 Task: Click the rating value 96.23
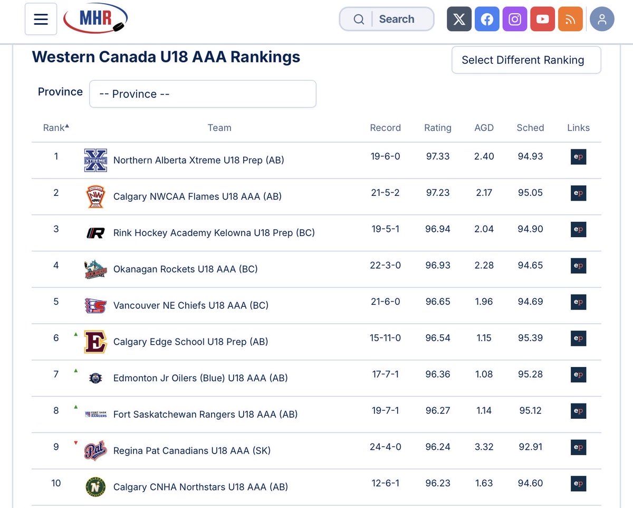(438, 483)
